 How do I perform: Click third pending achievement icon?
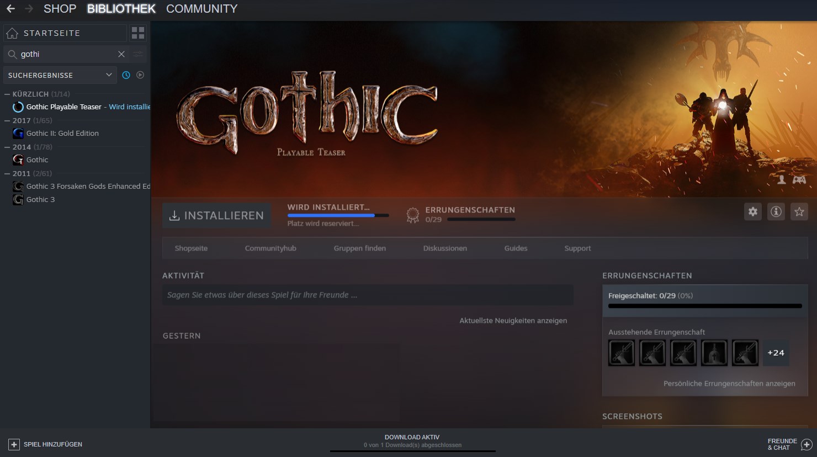[683, 353]
